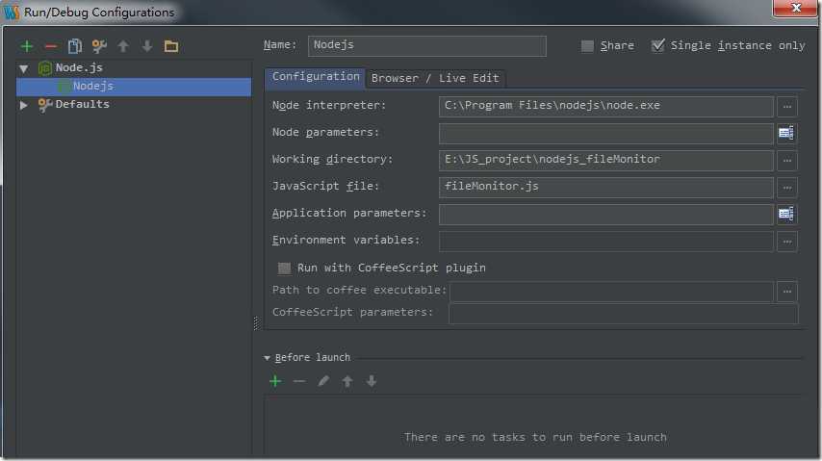Enable Run with CoffeeScript plugin

tap(284, 269)
